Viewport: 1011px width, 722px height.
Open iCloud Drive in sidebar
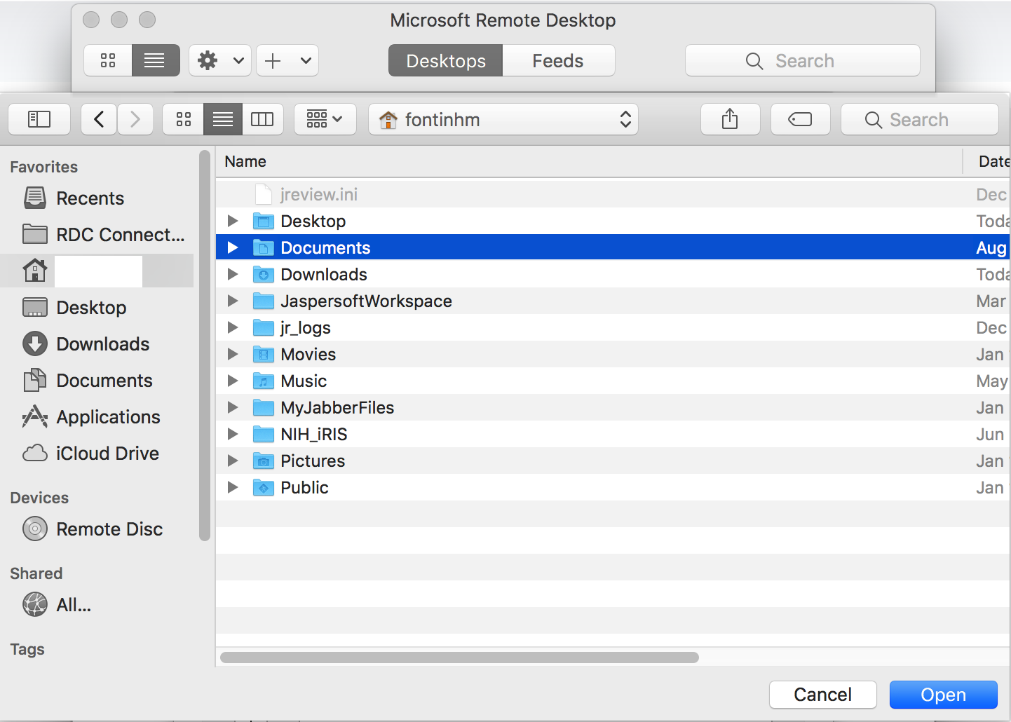pos(98,454)
